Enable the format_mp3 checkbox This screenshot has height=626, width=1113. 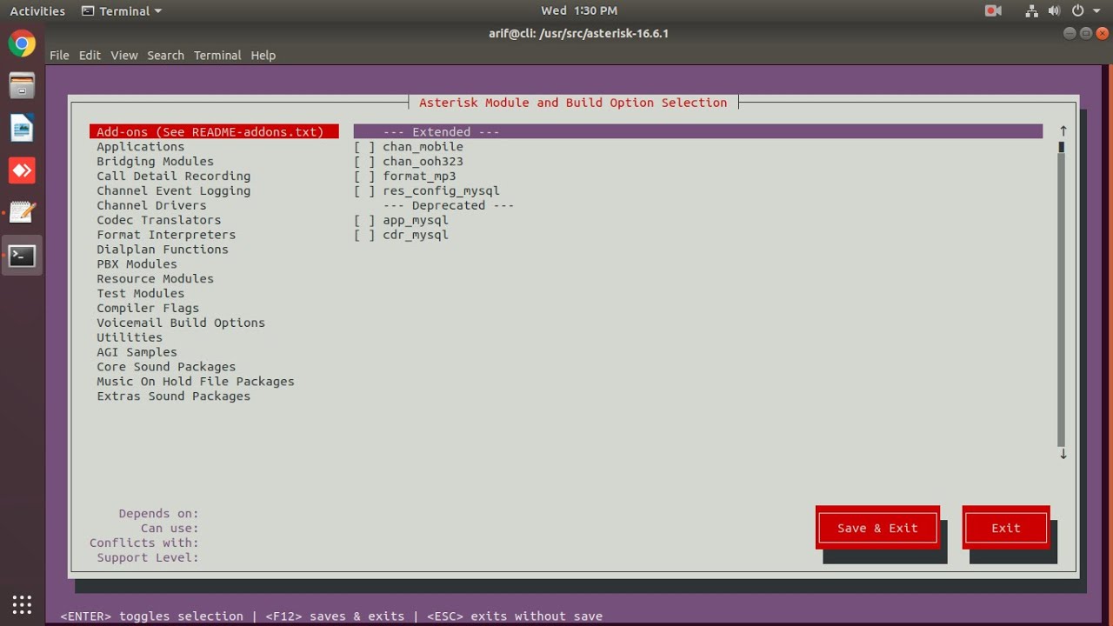point(364,176)
